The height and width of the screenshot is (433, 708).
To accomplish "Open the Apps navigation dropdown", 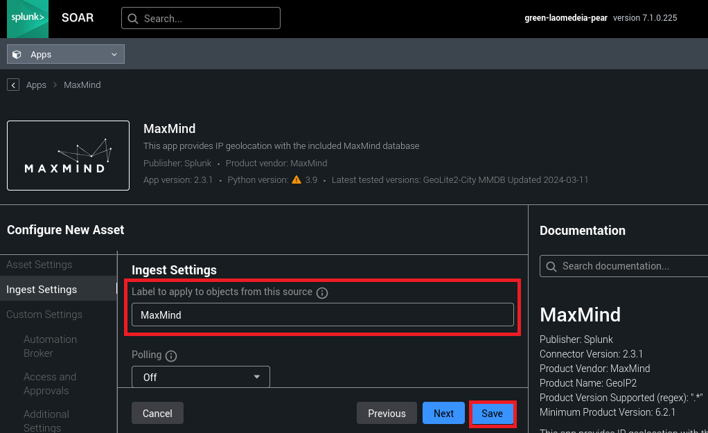I will (66, 55).
